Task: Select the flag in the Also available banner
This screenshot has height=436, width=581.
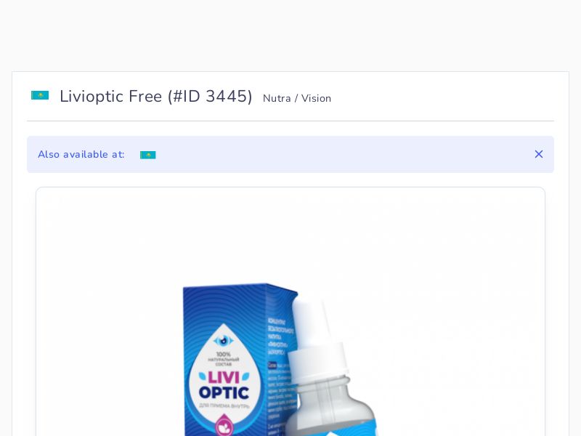Action: 148,155
